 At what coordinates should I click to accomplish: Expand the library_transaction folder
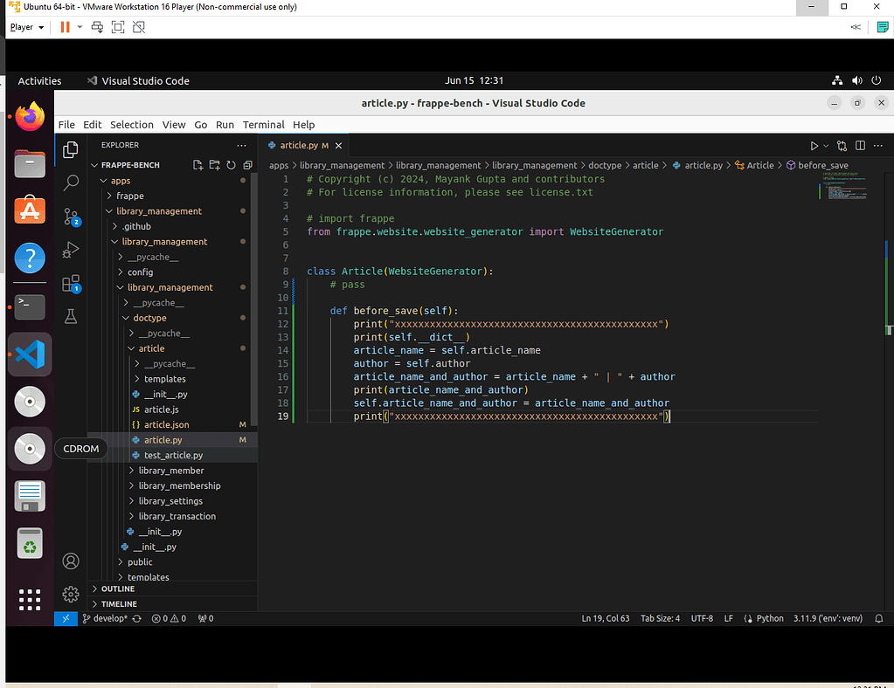(177, 517)
